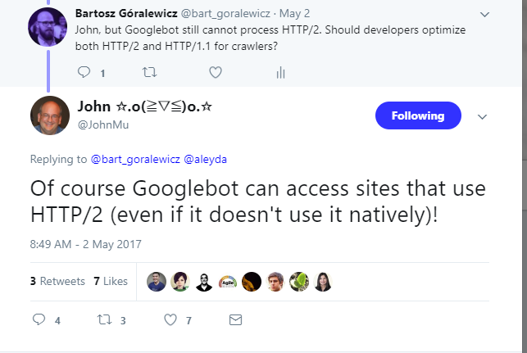The width and height of the screenshot is (527, 353).
Task: Send John's tweet via direct message
Action: 235,319
